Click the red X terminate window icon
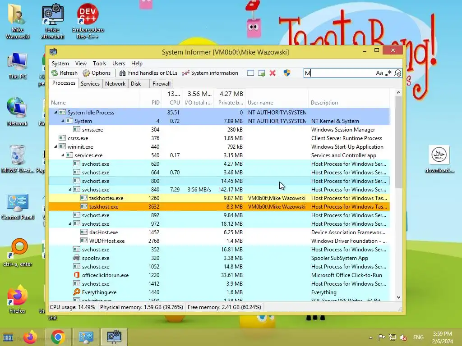 point(273,73)
